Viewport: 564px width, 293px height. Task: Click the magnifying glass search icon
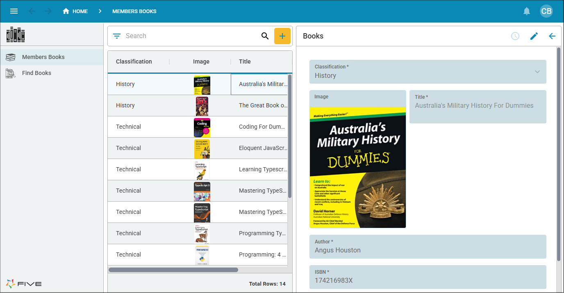pyautogui.click(x=265, y=36)
